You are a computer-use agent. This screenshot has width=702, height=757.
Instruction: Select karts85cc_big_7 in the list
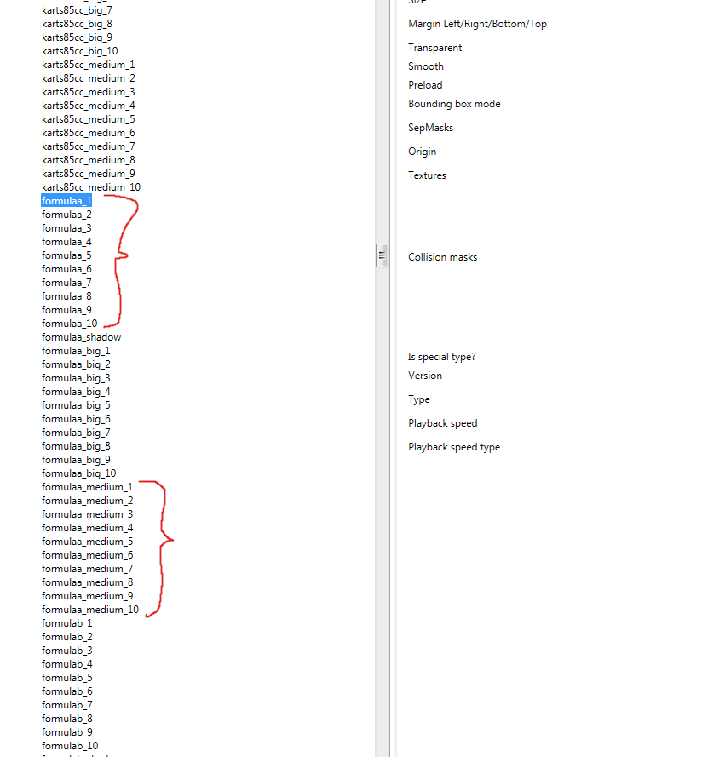pos(77,10)
